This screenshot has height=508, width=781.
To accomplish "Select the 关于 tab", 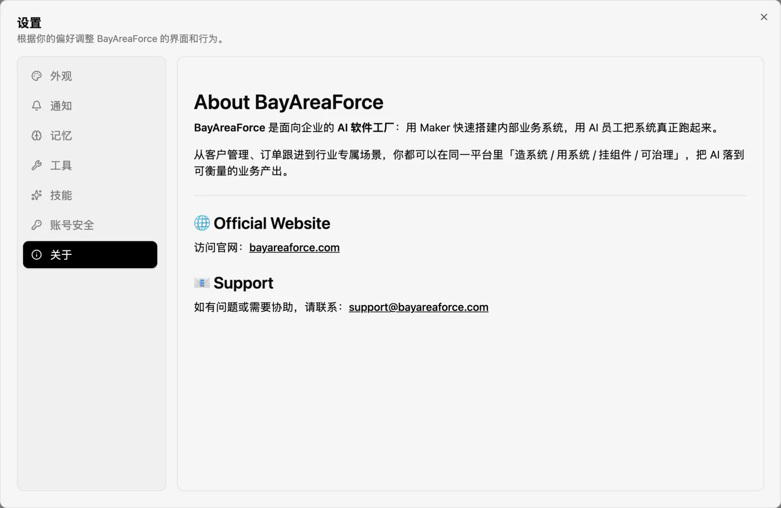I will click(x=90, y=254).
